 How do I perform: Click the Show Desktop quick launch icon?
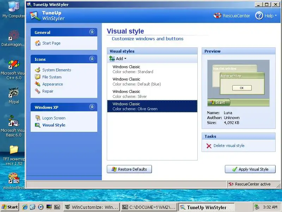pos(33,207)
